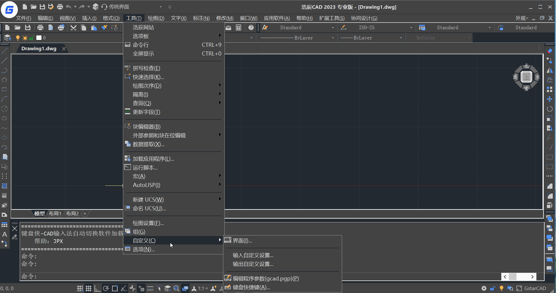Screen dimensions: 556x293
Task: Open the ByColor plot style control
Action: (x=440, y=38)
